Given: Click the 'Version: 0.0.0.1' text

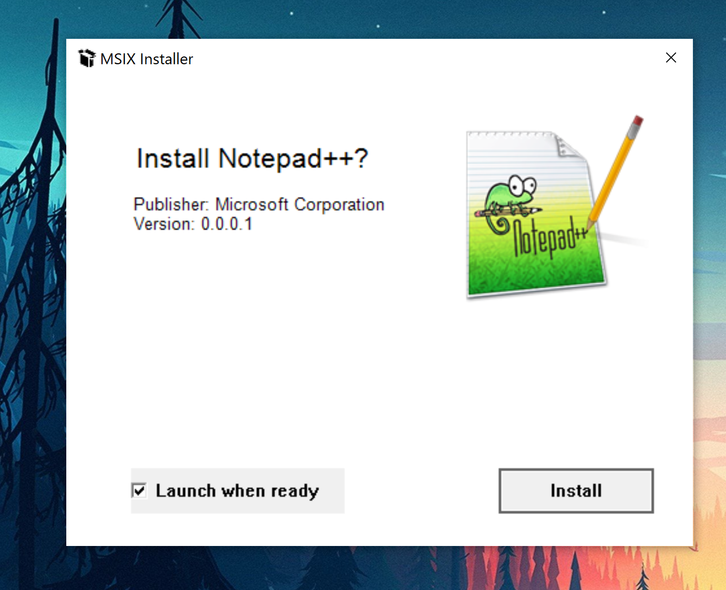Looking at the screenshot, I should [x=193, y=224].
